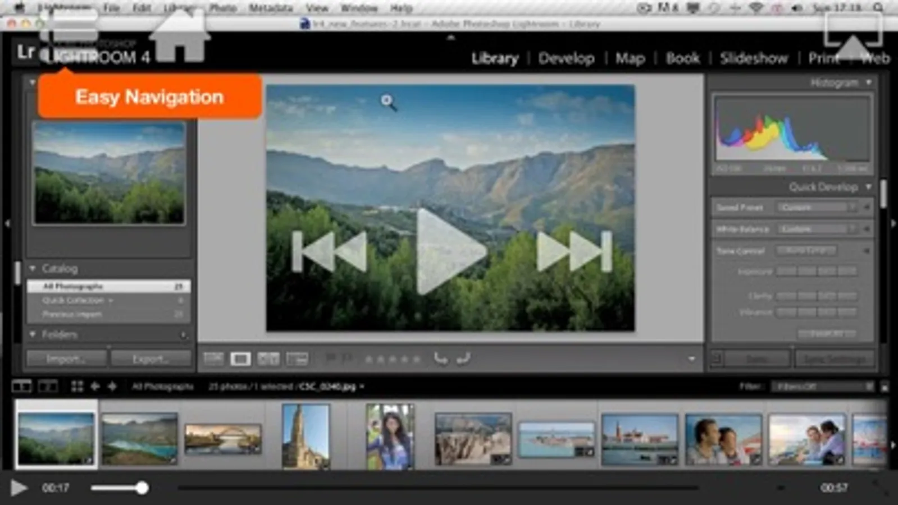Select Previous Import in Catalog

(109, 315)
